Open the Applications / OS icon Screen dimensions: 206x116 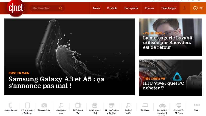[95, 105]
